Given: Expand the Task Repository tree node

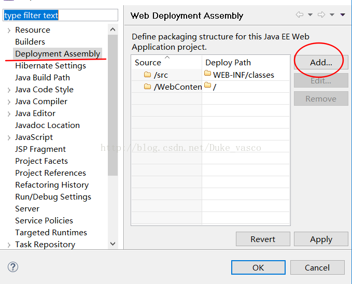Looking at the screenshot, I should coord(9,245).
